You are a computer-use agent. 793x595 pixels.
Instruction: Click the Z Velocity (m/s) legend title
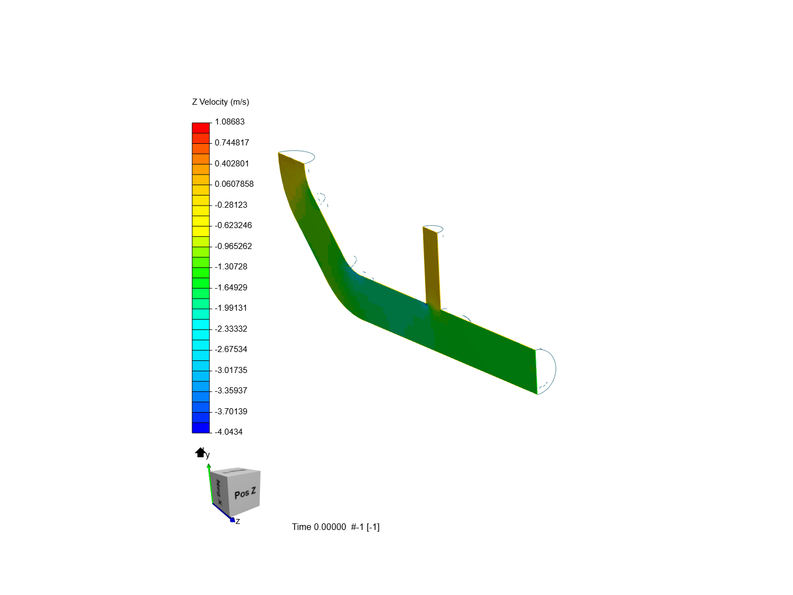click(x=220, y=102)
